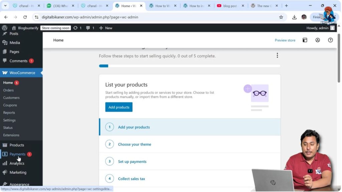
Task: Select the Media library sidebar icon
Action: coord(5,42)
